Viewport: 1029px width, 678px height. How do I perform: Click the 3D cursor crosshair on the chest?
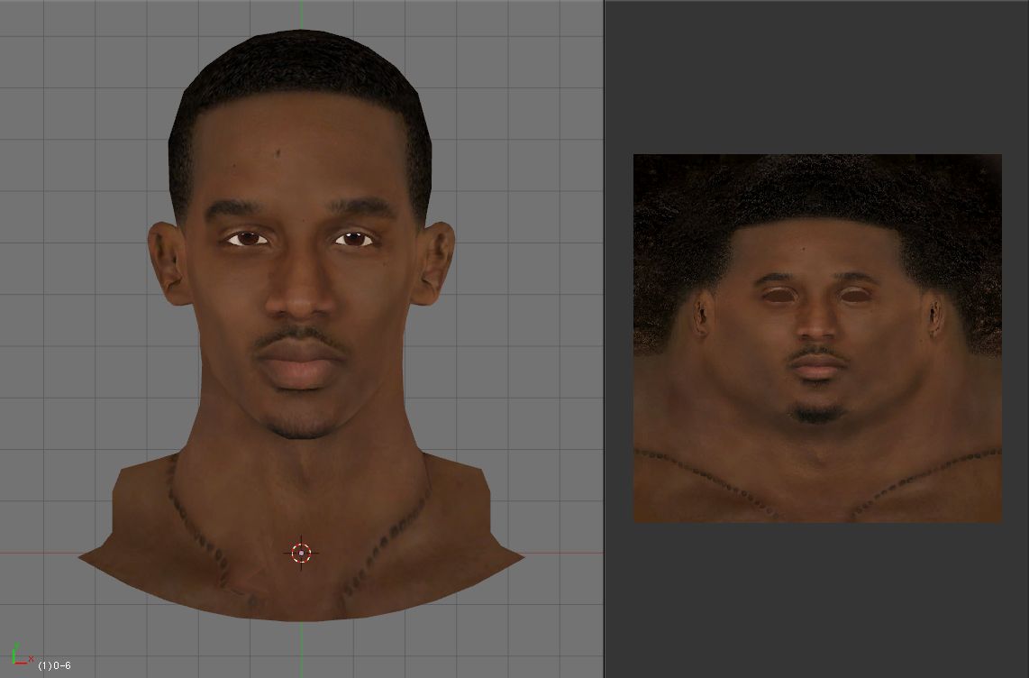(x=301, y=553)
